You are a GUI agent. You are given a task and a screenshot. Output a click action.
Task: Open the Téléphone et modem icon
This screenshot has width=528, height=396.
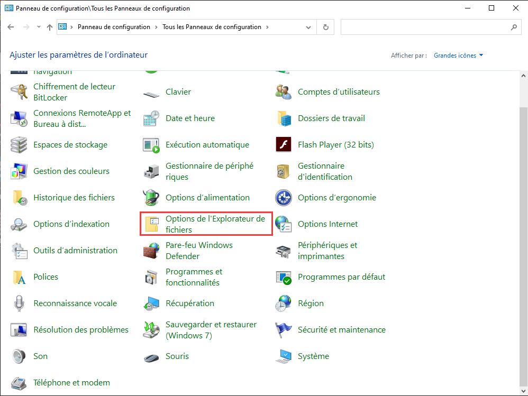tap(19, 383)
